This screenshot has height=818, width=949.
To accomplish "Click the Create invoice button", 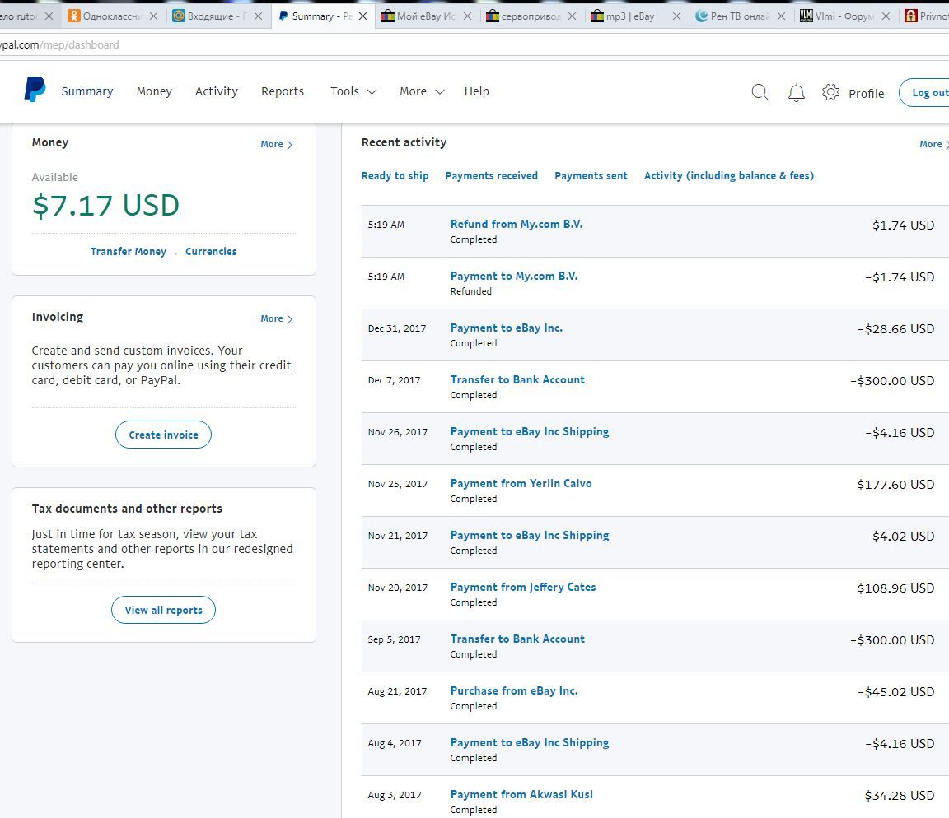I will pos(163,435).
